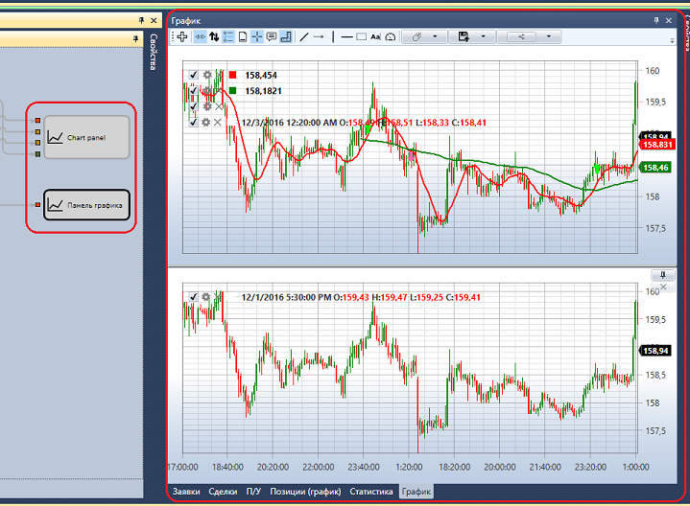Uncheck the 12/3/2016 candle series checkbox
Image resolution: width=690 pixels, height=506 pixels.
click(193, 123)
